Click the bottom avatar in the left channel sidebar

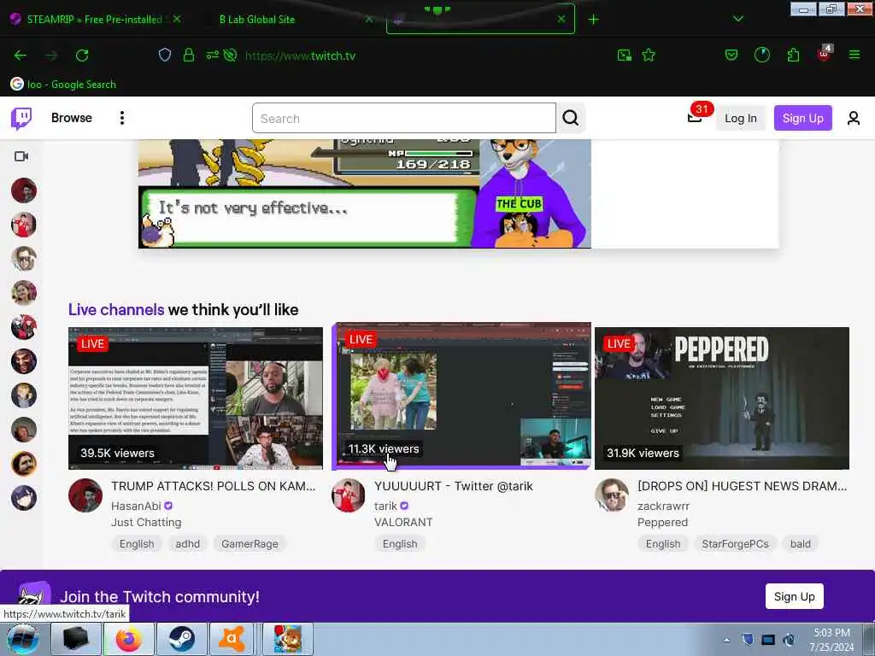23,498
